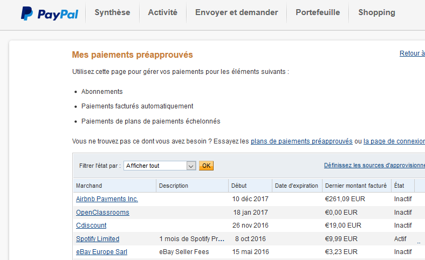Click the eBay Europe Sarl link
This screenshot has height=260, width=425.
pyautogui.click(x=101, y=252)
